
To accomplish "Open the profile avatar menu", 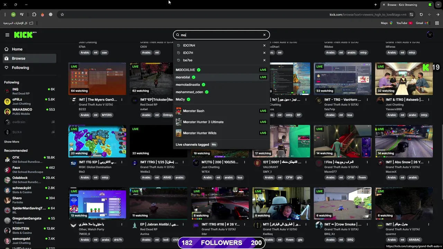I will pos(430,35).
